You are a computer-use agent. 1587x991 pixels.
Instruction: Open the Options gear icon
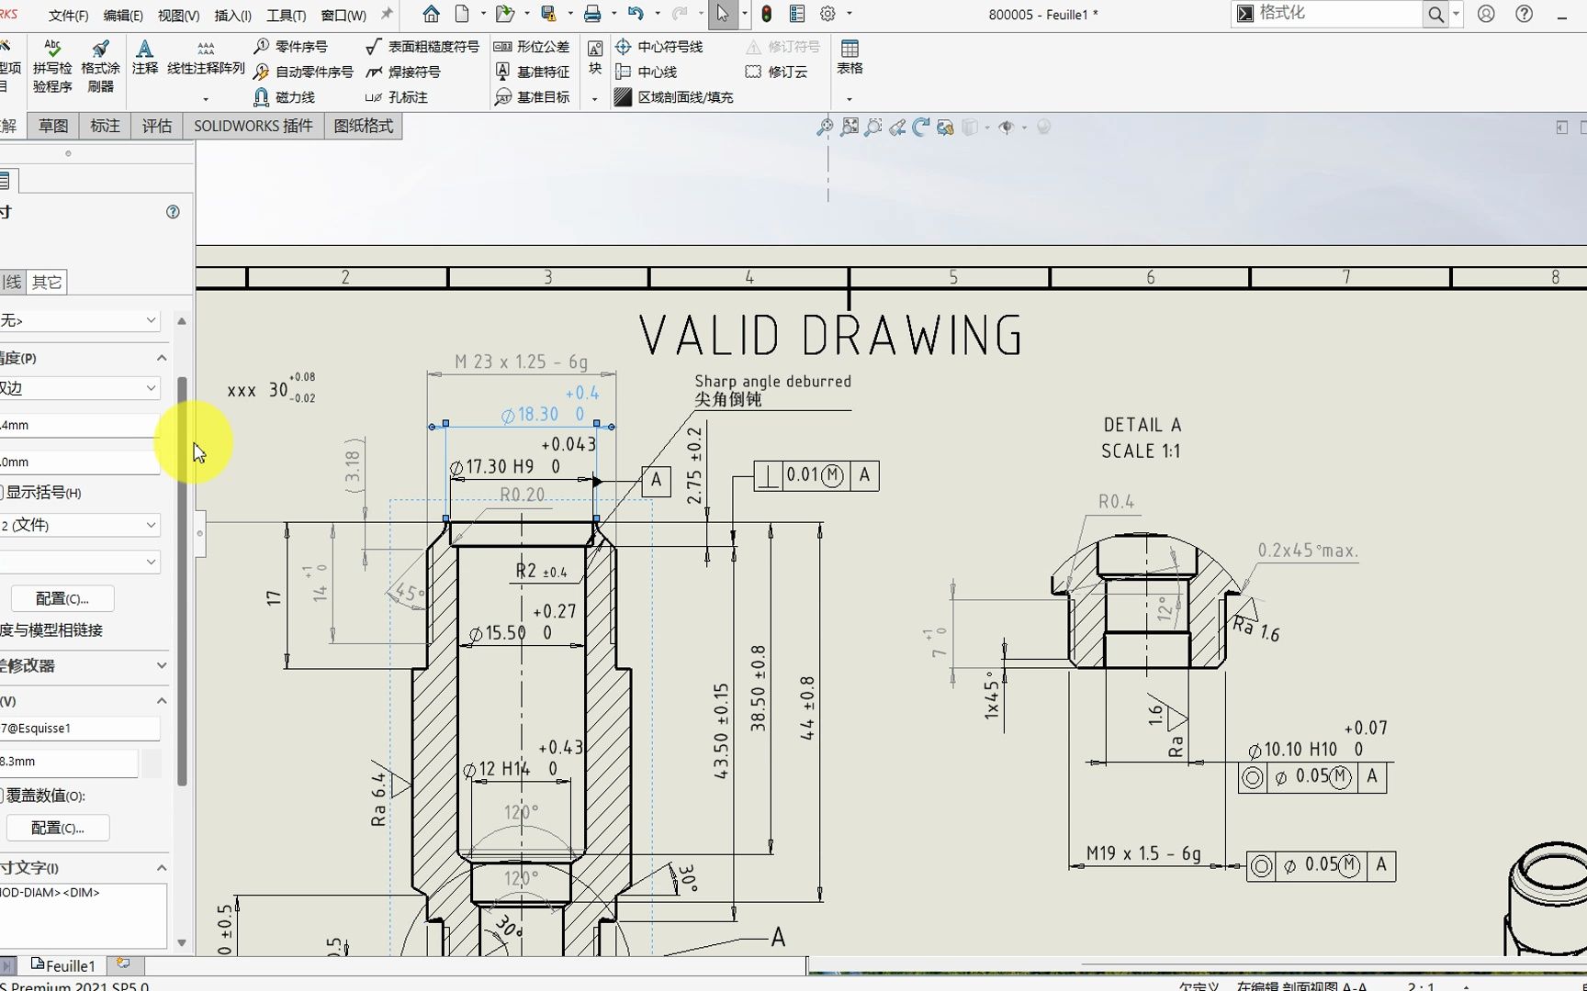[x=827, y=14]
